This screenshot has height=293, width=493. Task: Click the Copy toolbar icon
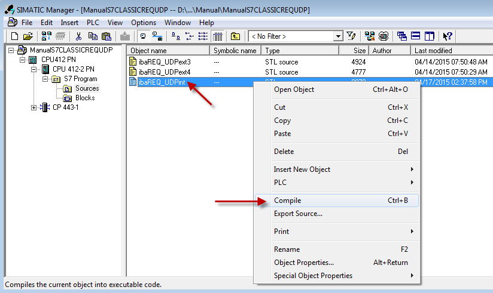pos(93,36)
